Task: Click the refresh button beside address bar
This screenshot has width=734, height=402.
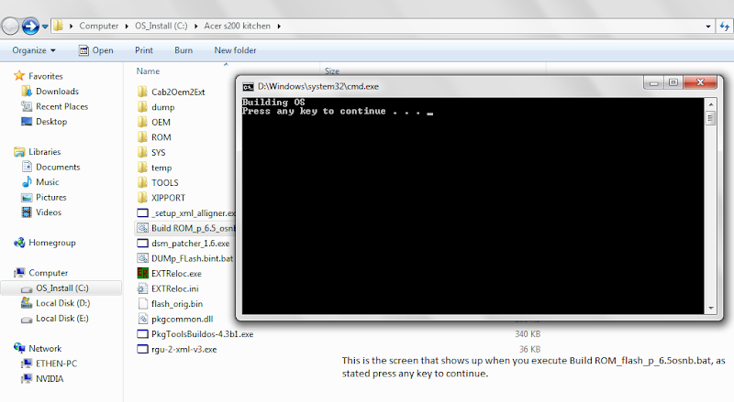Action: (725, 27)
